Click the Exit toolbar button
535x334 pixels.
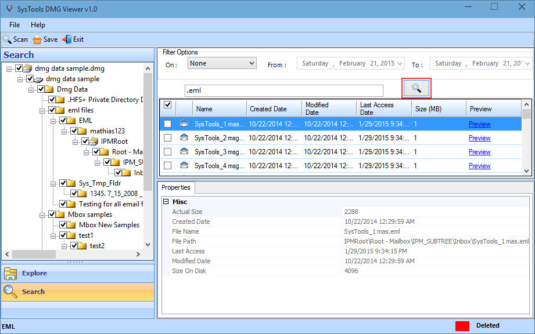tap(73, 39)
